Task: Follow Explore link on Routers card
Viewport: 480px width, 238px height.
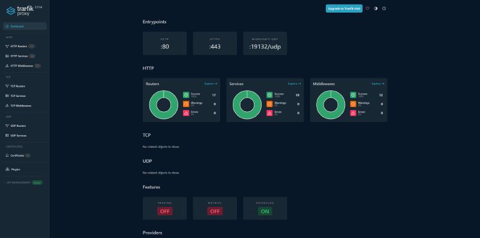Action: [x=211, y=84]
